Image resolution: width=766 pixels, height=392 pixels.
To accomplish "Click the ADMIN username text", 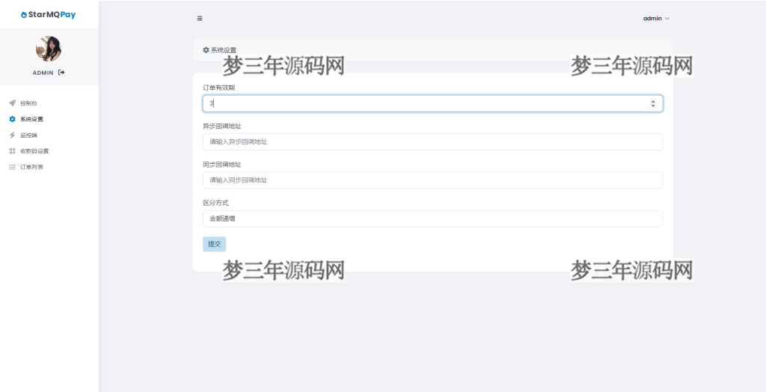I will click(43, 73).
